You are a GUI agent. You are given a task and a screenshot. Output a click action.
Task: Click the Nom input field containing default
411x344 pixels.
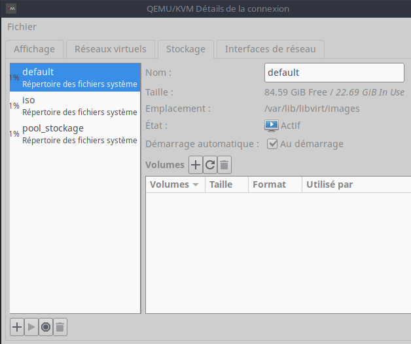coord(334,73)
